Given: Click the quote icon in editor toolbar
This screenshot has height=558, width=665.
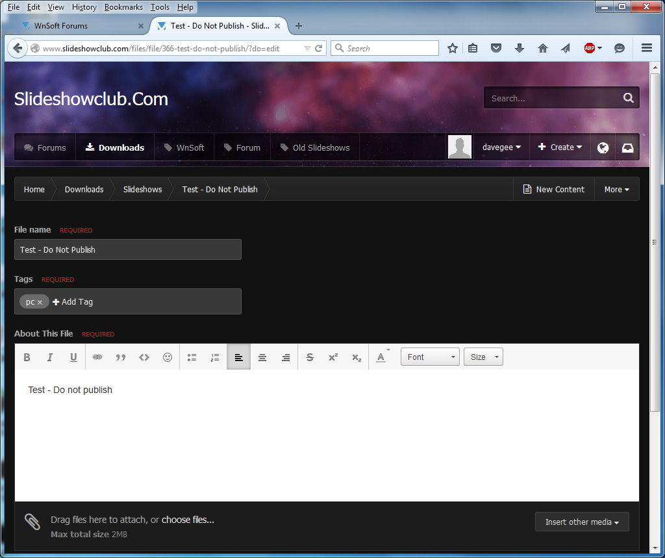Looking at the screenshot, I should pyautogui.click(x=121, y=357).
